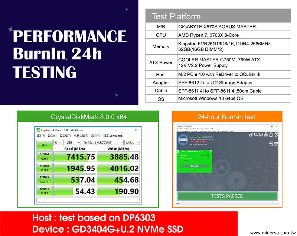Click the RESET circular icon in BurnInTest
This screenshot has height=236, width=297.
(183, 140)
